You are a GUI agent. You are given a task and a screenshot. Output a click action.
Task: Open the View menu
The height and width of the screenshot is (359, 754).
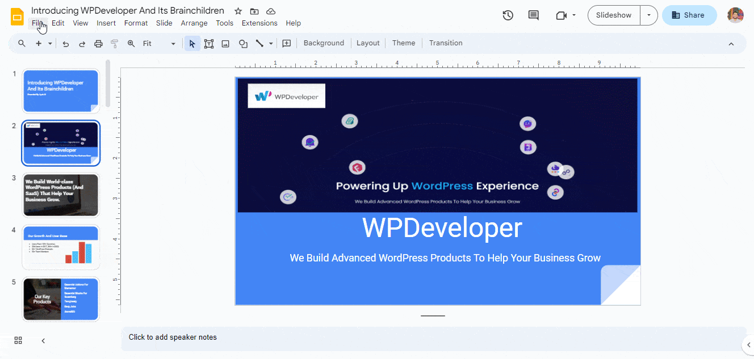click(x=81, y=23)
